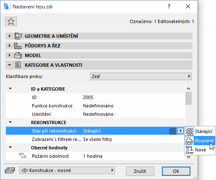The height and width of the screenshot is (180, 216).
Task: Select Stávající in the popup menu
Action: 200,131
